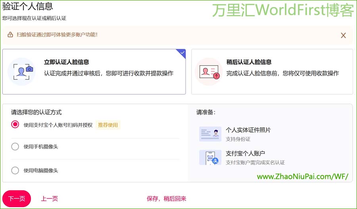
Task: Click 保存，稍后回来 link
Action: pyautogui.click(x=167, y=199)
